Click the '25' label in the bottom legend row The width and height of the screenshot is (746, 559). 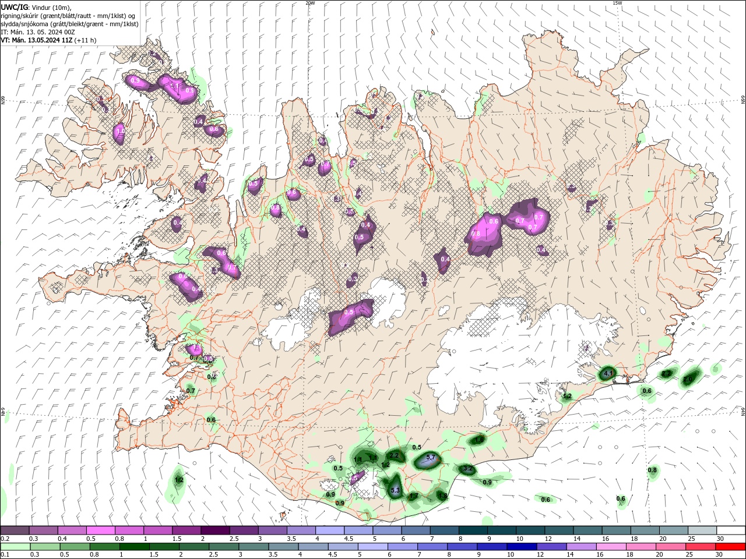coord(689,555)
